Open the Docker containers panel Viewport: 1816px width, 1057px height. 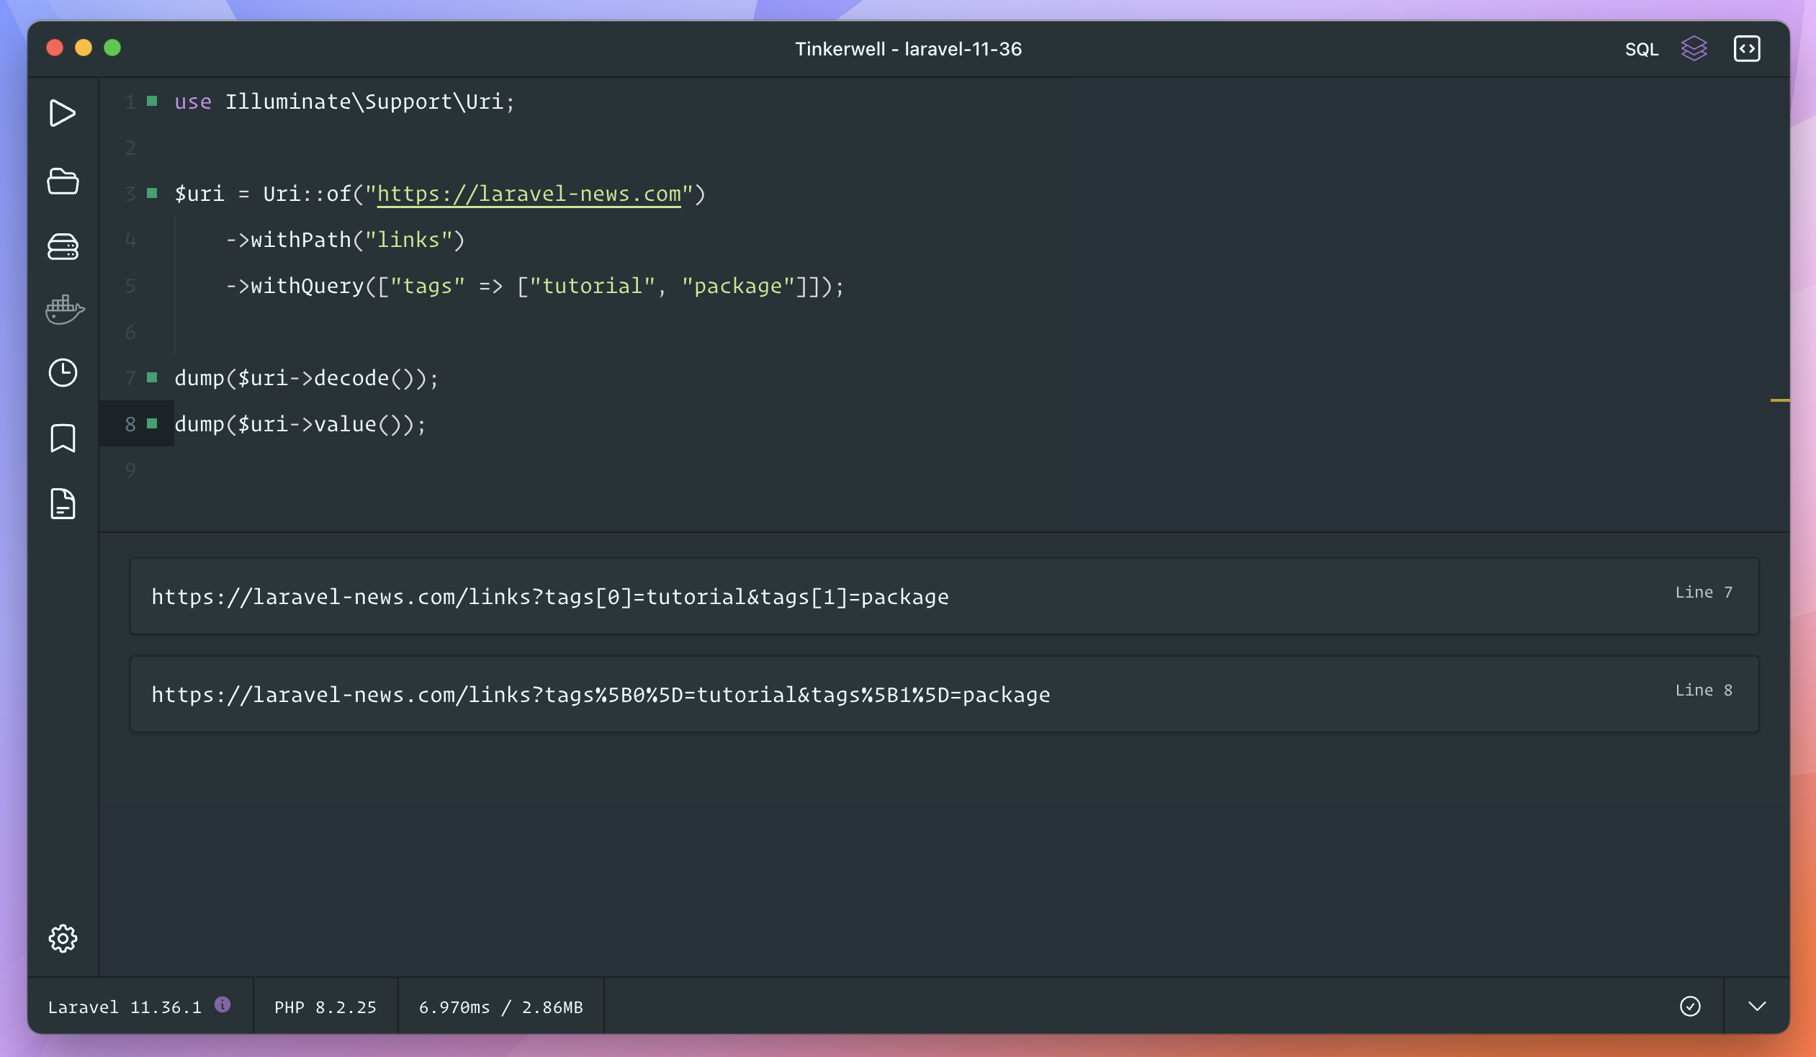click(x=63, y=310)
